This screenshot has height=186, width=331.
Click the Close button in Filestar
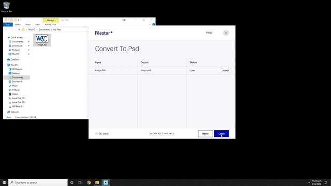coord(221,134)
